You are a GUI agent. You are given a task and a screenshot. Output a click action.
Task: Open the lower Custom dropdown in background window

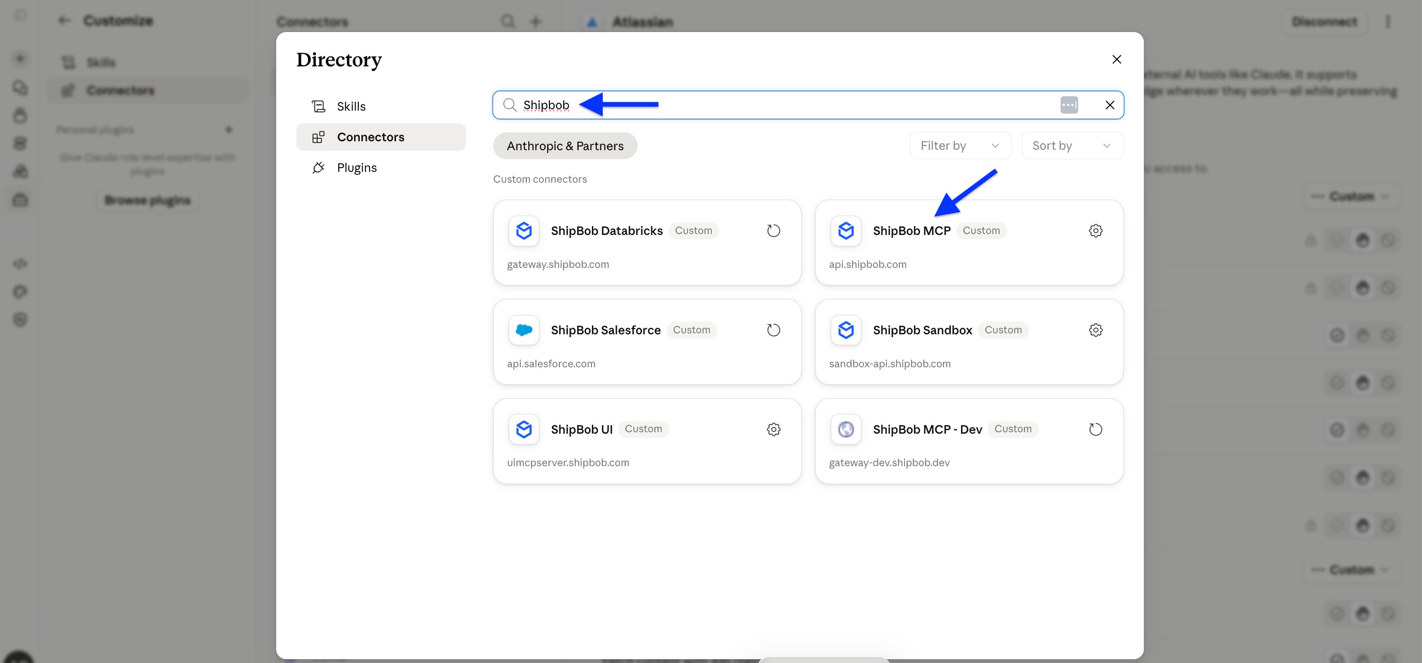tap(1351, 569)
